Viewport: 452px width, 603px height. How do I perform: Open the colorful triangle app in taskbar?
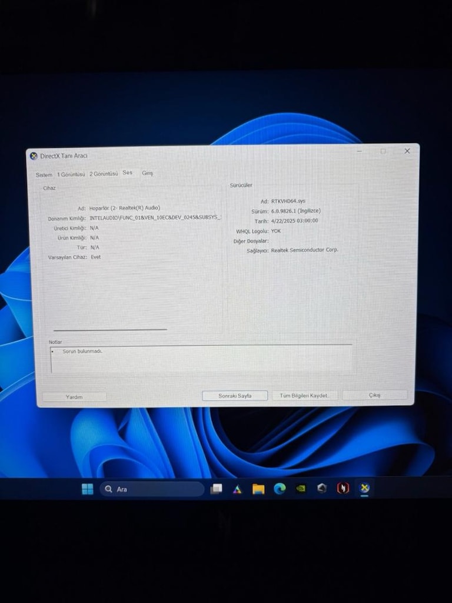click(237, 489)
